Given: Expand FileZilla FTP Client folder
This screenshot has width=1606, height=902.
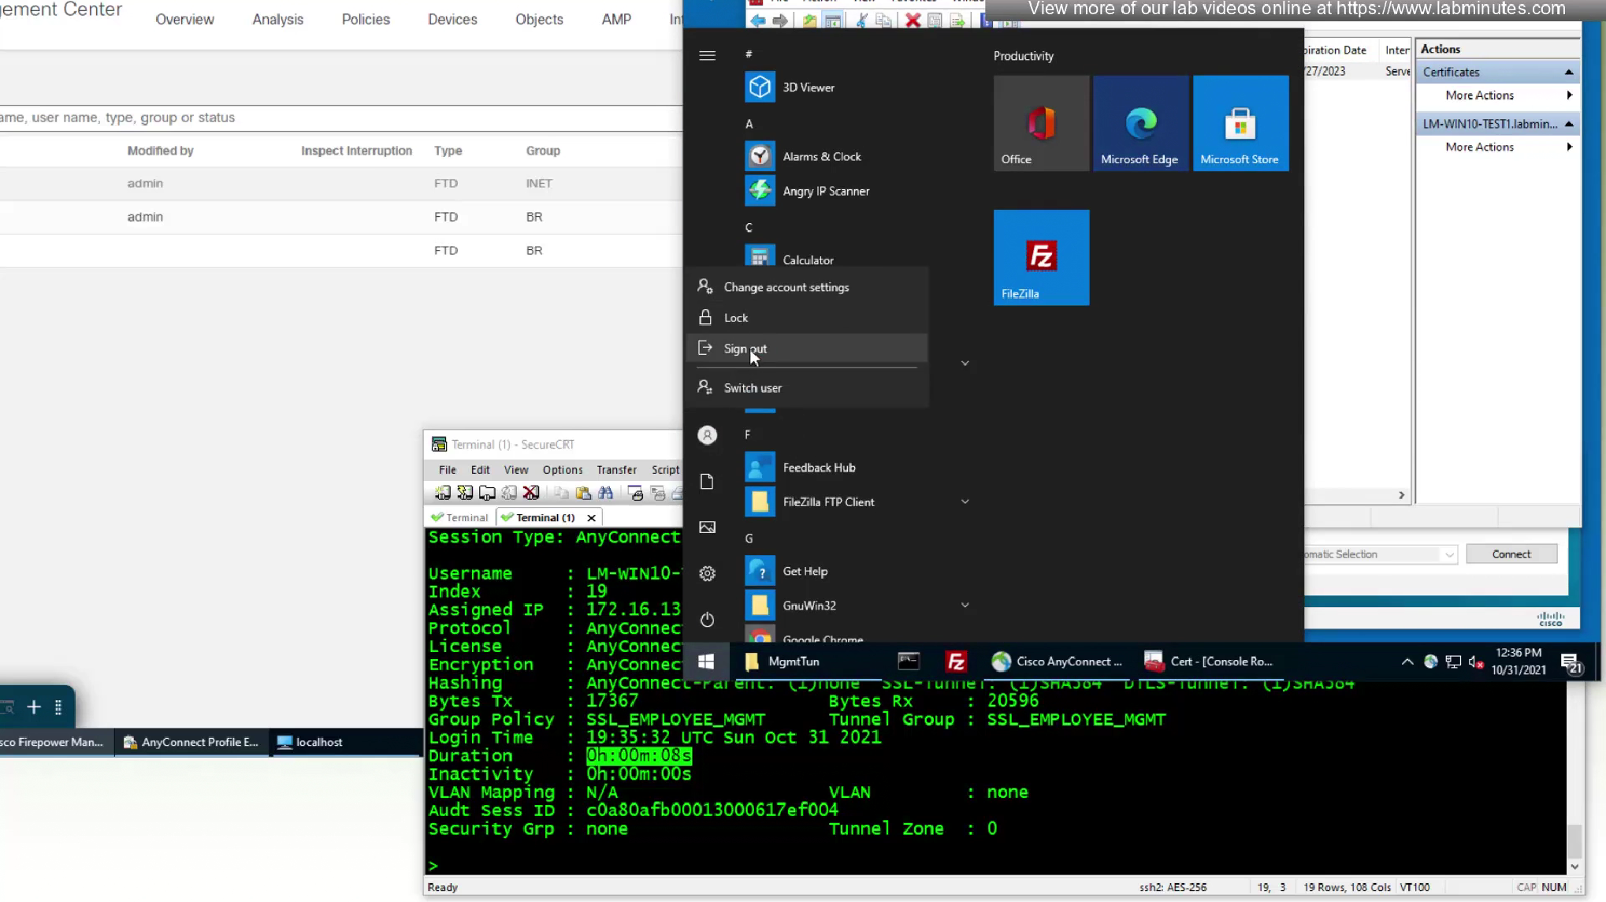Looking at the screenshot, I should click(965, 501).
